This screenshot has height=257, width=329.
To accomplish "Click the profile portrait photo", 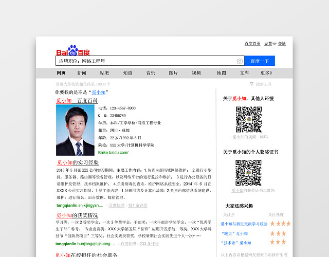I will click(75, 130).
